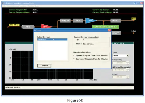The image size is (145, 103).
Task: Minimize the Active speaker controller window
Action: click(135, 3)
